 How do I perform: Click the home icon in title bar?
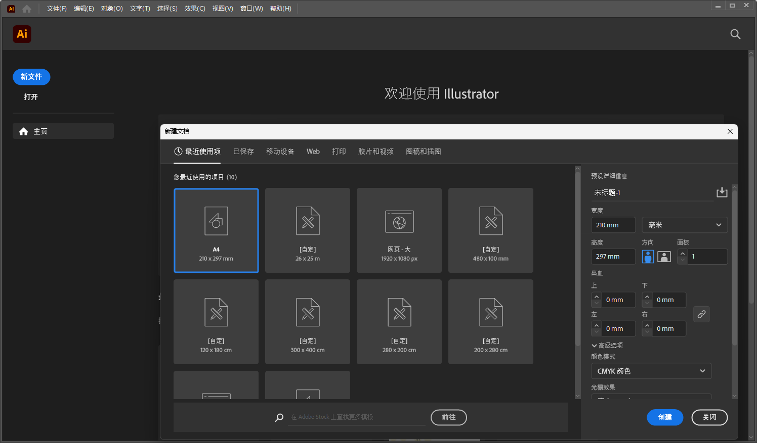[27, 9]
